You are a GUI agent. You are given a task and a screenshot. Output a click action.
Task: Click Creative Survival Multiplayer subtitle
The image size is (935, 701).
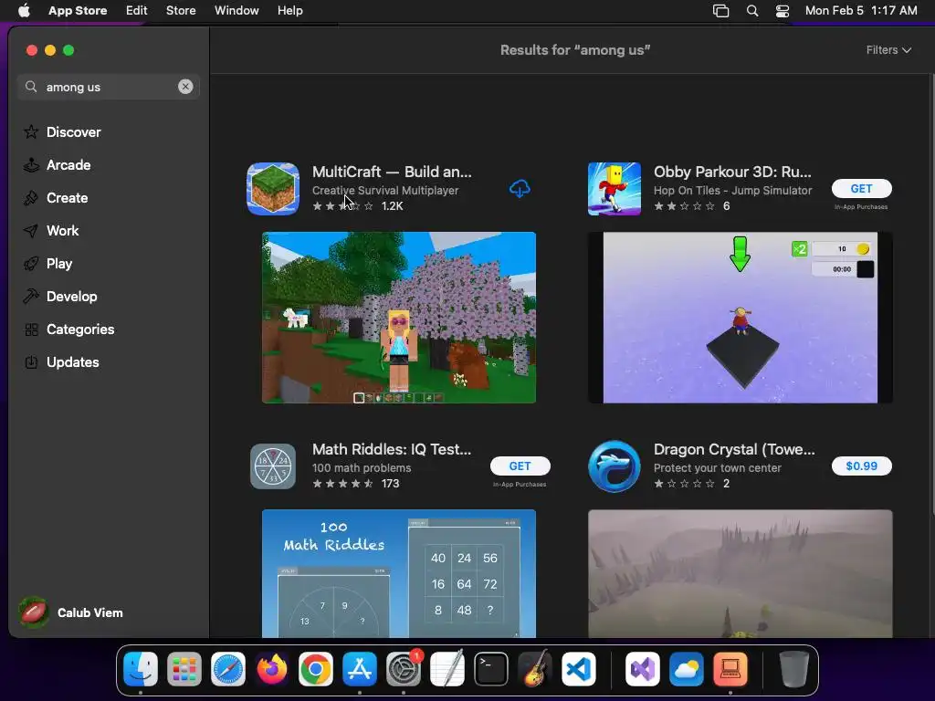[x=385, y=190]
